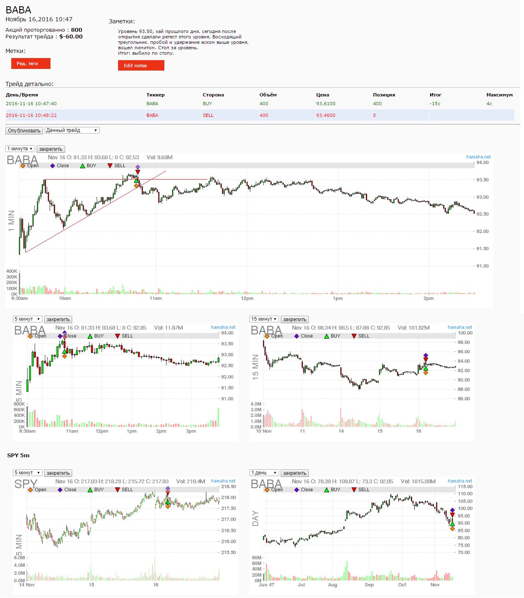
Task: Click the Open legend icon on SPY chart
Action: pyautogui.click(x=30, y=490)
